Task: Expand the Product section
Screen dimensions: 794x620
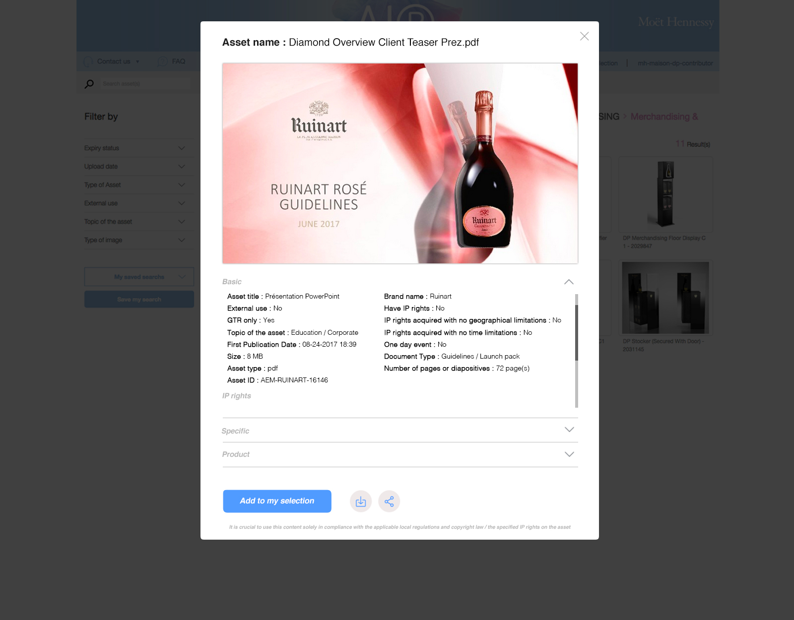Action: point(569,454)
